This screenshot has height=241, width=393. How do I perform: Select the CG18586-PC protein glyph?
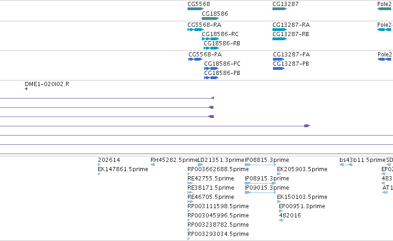(x=212, y=68)
